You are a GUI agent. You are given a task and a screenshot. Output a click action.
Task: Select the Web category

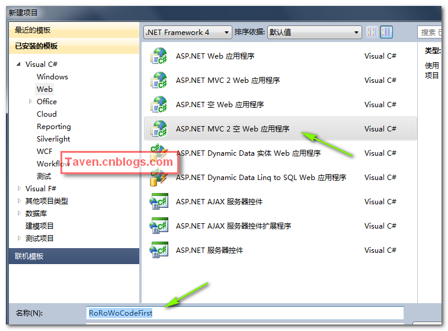coord(44,89)
